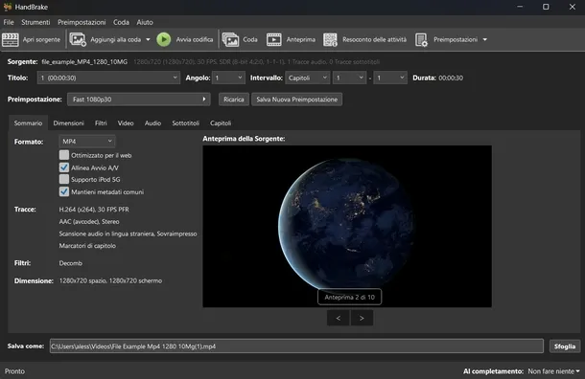Open the Intervallo Capitoli dropdown
Screen dimensions: 585x379
[308, 78]
